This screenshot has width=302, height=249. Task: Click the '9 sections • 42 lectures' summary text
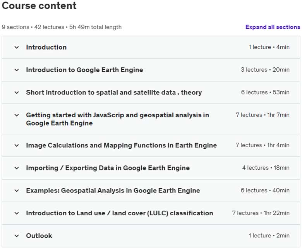[x=62, y=27]
